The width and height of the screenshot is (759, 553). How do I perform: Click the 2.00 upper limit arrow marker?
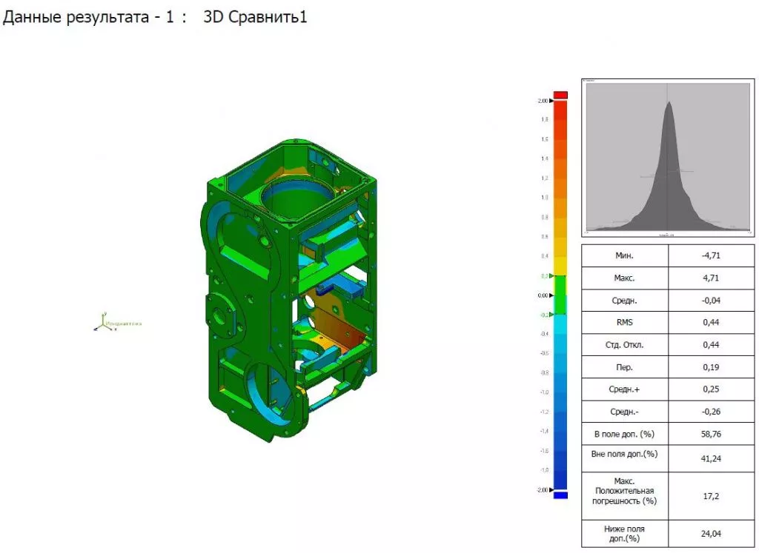[551, 100]
